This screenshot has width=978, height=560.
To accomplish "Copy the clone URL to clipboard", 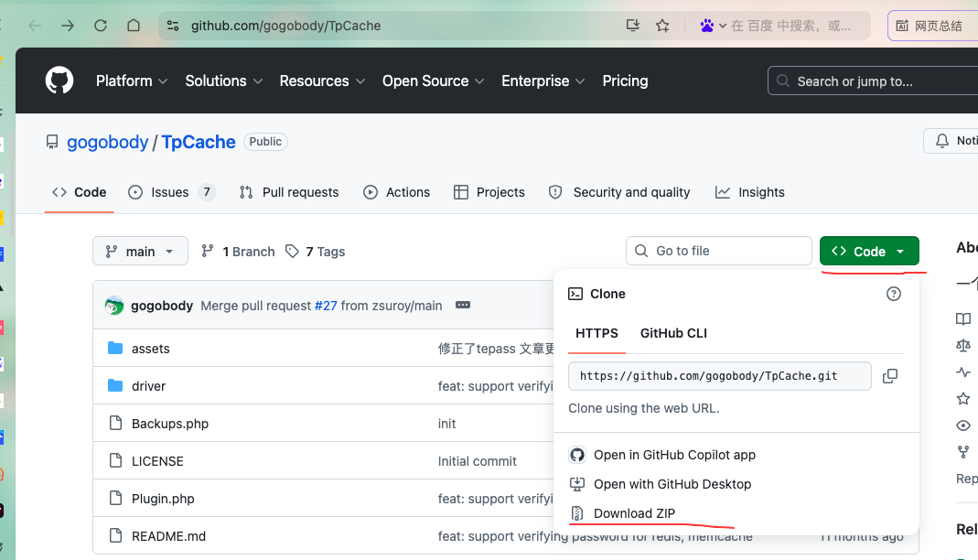I will click(x=890, y=376).
